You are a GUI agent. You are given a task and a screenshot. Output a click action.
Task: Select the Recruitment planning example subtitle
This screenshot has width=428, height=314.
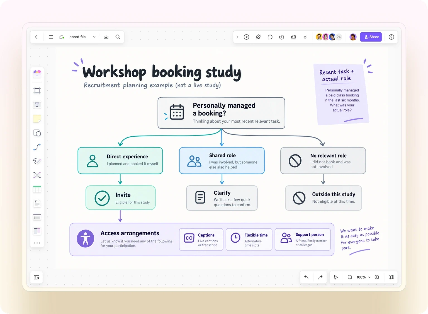click(152, 85)
